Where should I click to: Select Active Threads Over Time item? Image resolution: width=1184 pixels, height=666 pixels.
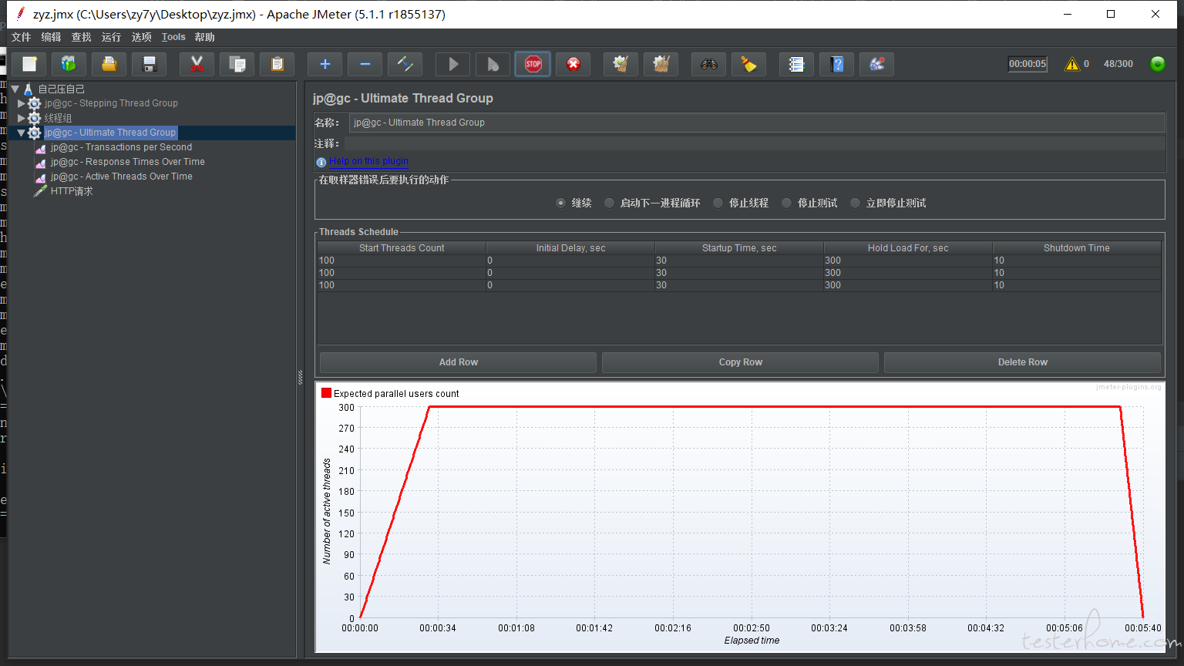122,177
